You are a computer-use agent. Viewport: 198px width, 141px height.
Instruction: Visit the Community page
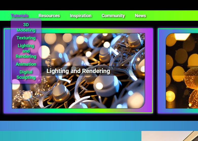(x=113, y=16)
